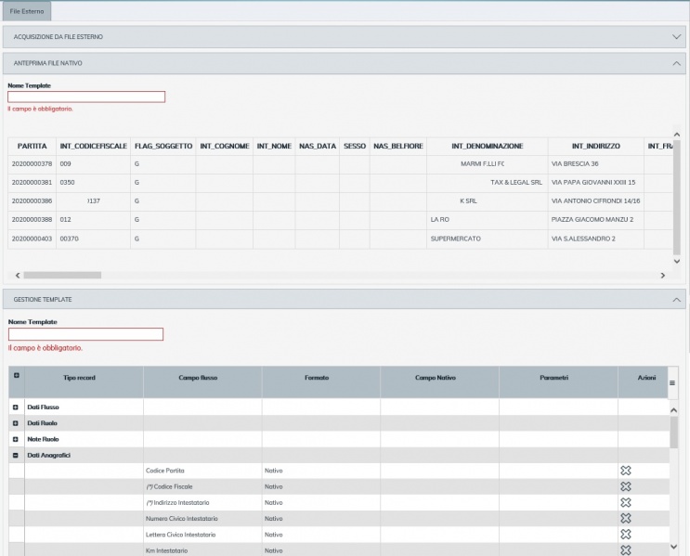Click the delete icon for Codice Fiscale row
This screenshot has width=690, height=556.
point(625,486)
